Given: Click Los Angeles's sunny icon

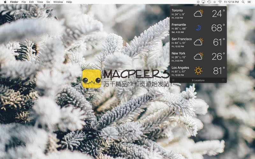Looking at the screenshot, I should click(198, 71).
